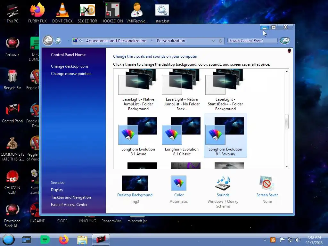
Task: Open the network tray icon
Action: (290, 240)
